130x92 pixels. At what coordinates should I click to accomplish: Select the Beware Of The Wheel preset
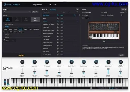48,24
